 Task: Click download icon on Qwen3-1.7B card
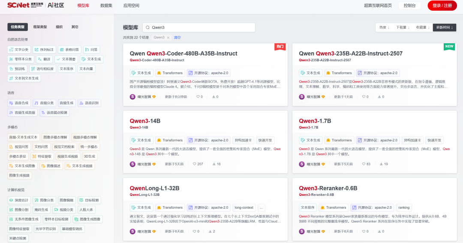click(381, 164)
